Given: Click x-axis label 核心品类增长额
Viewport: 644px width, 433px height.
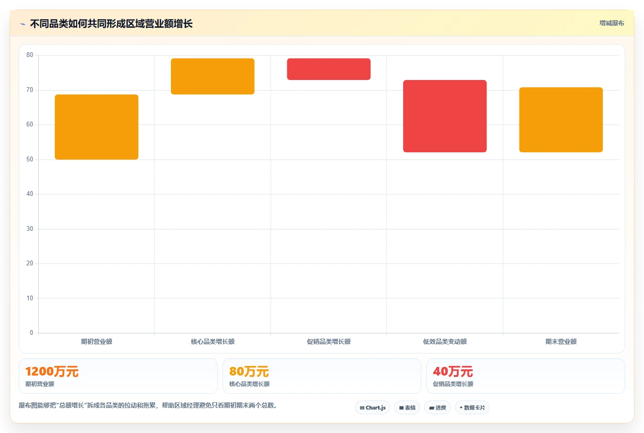Looking at the screenshot, I should pos(213,342).
